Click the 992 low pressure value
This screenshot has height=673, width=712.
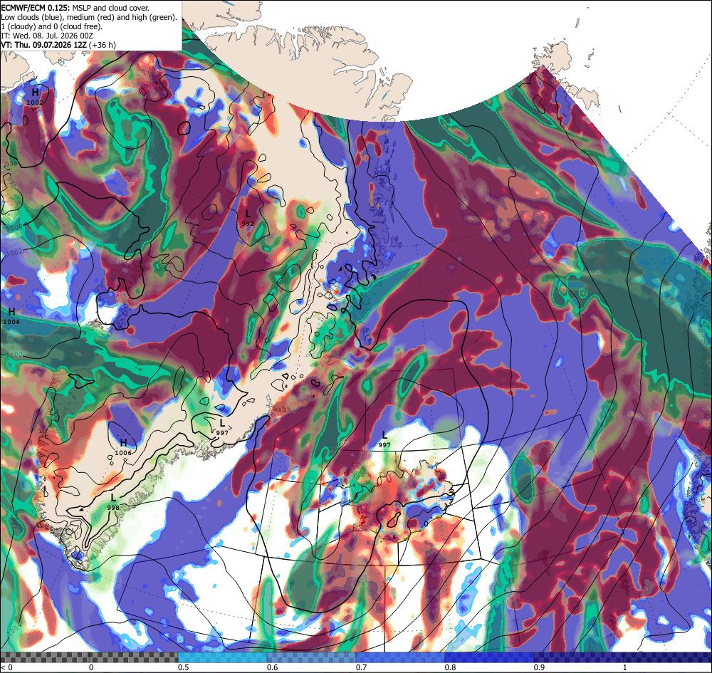point(248,224)
